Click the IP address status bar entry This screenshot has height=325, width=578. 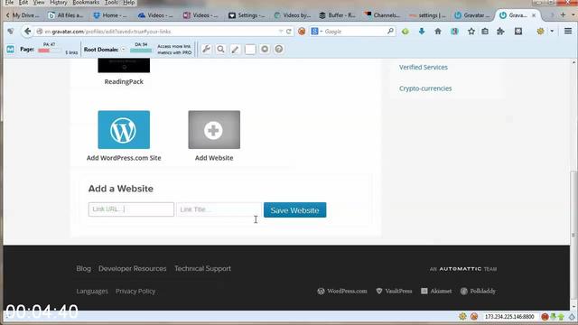point(509,317)
